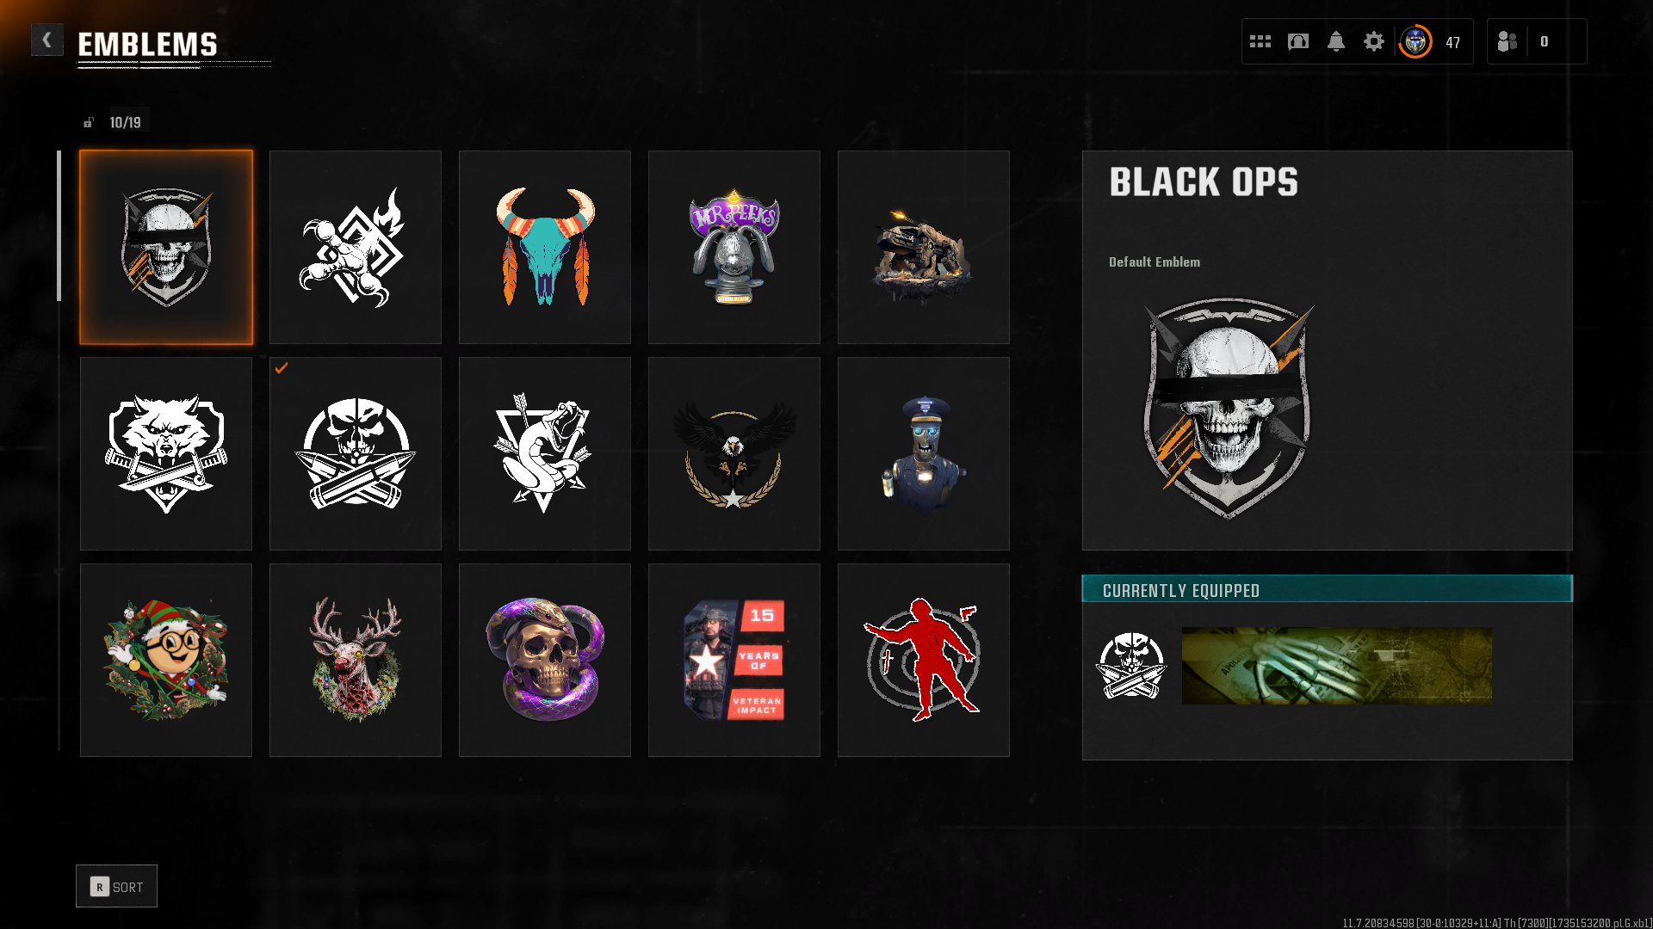Viewport: 1653px width, 929px height.
Task: Open the settings gear icon
Action: [x=1374, y=41]
